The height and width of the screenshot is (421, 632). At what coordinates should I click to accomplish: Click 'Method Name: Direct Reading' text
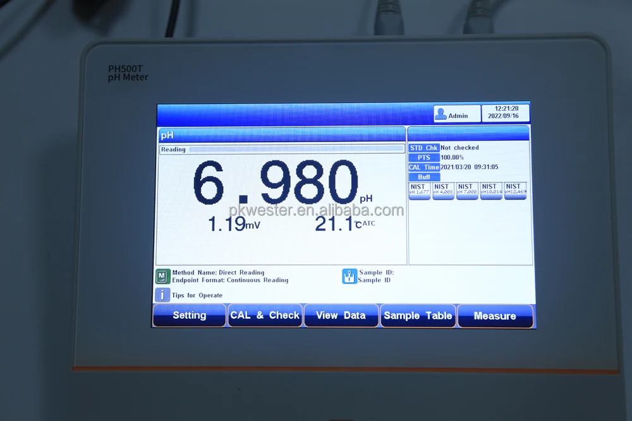tap(218, 273)
